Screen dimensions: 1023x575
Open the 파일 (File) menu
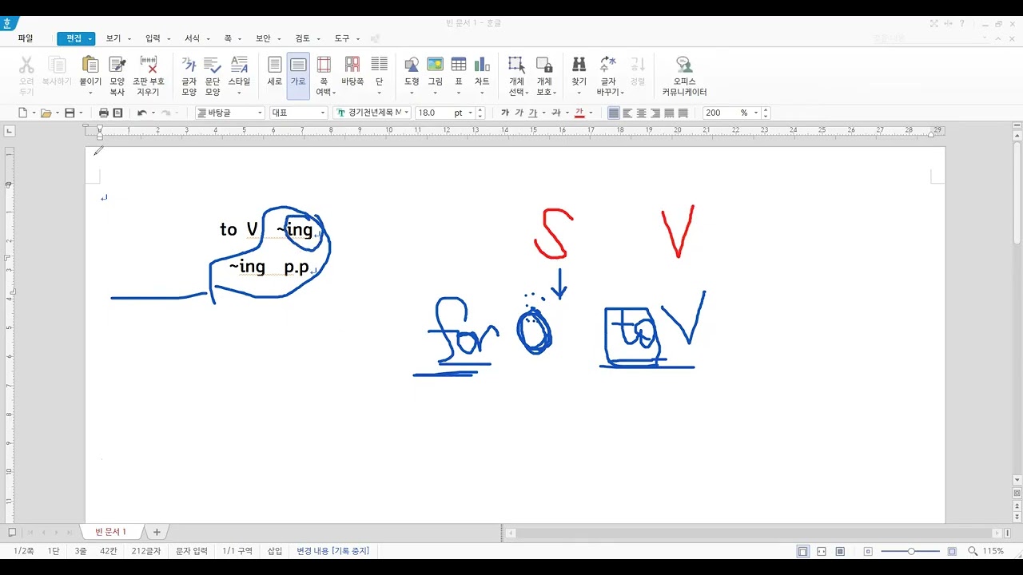[x=26, y=38]
